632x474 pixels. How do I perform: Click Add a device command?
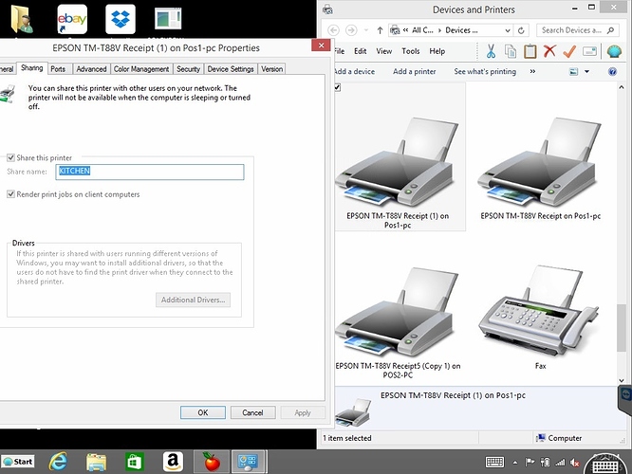pyautogui.click(x=355, y=71)
